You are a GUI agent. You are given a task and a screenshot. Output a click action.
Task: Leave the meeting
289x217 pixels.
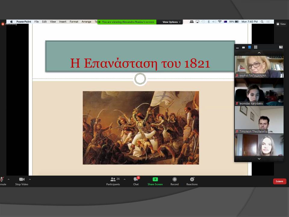pyautogui.click(x=279, y=181)
